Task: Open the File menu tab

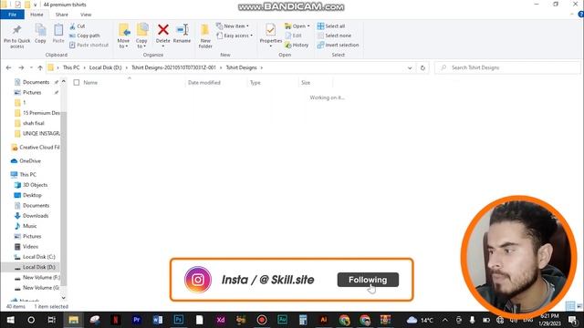Action: [x=12, y=15]
